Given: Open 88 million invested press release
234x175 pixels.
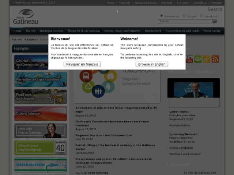Looking at the screenshot, I should pos(114,161).
